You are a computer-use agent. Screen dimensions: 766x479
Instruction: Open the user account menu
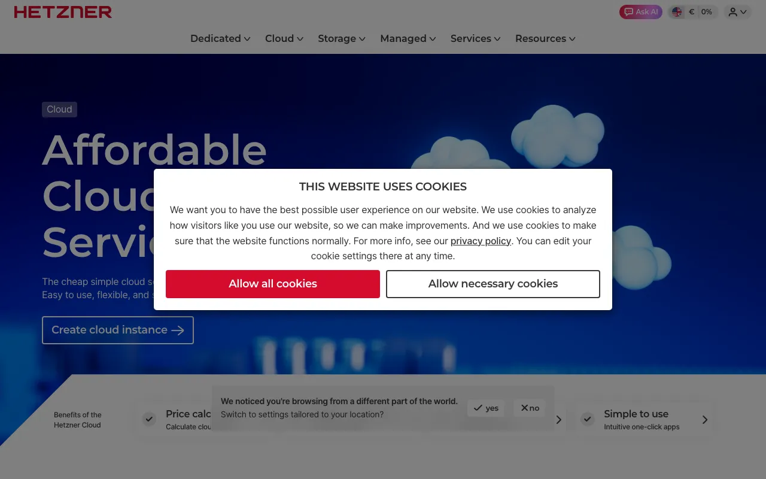coord(737,12)
